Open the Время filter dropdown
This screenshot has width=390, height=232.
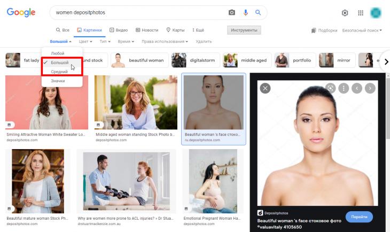(x=126, y=41)
